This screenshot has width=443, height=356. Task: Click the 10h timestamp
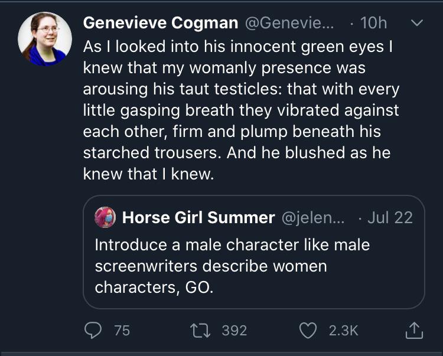[373, 22]
